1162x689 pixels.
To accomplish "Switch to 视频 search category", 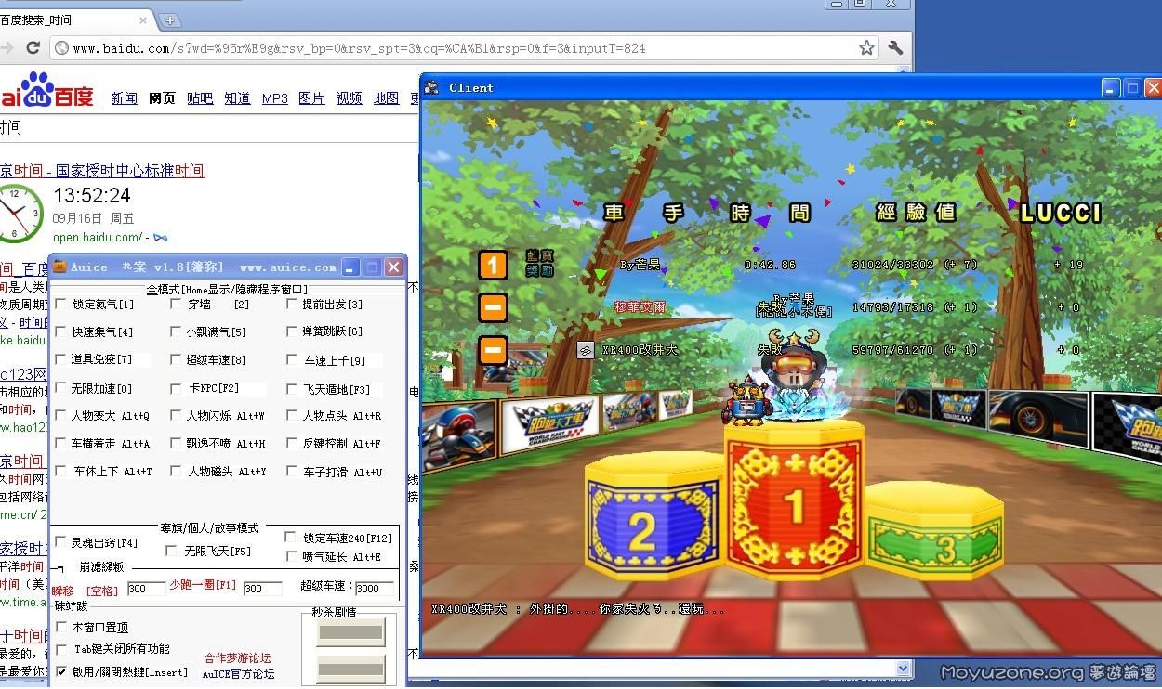I will (350, 98).
